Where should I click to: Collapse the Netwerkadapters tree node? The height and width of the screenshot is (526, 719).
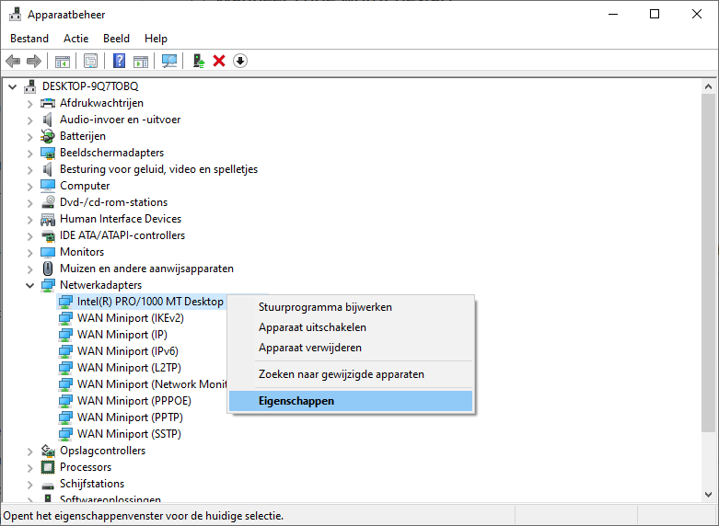point(29,285)
